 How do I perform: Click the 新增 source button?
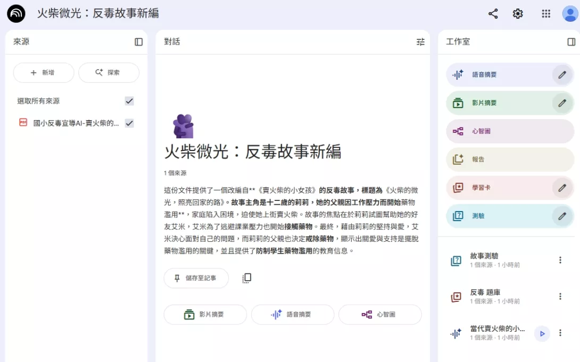coord(44,73)
